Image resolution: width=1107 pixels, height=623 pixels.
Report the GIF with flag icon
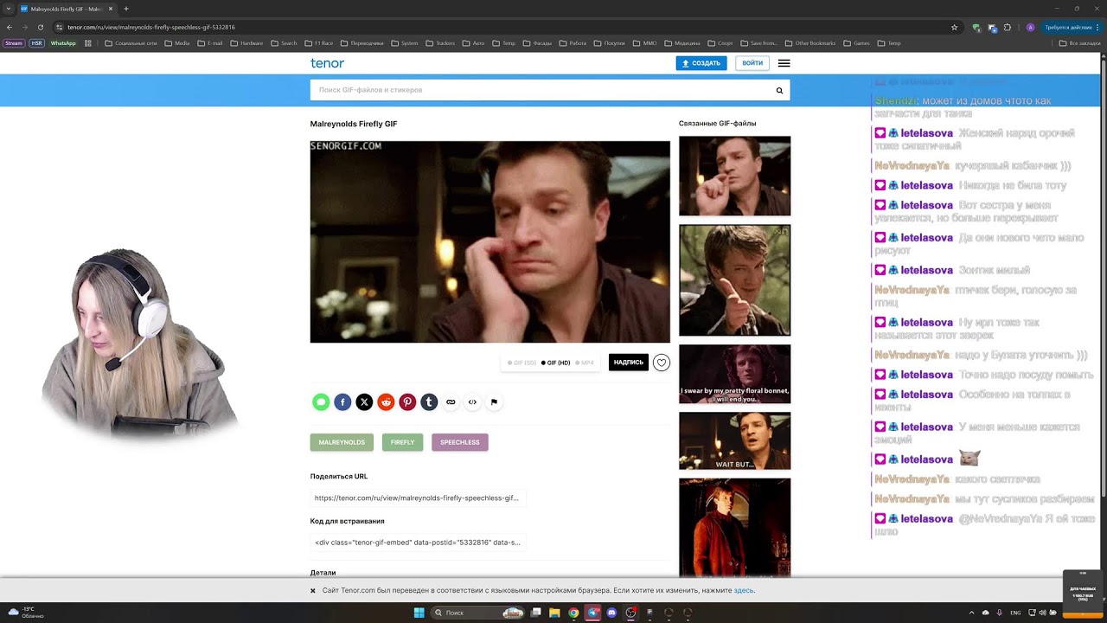coord(494,401)
